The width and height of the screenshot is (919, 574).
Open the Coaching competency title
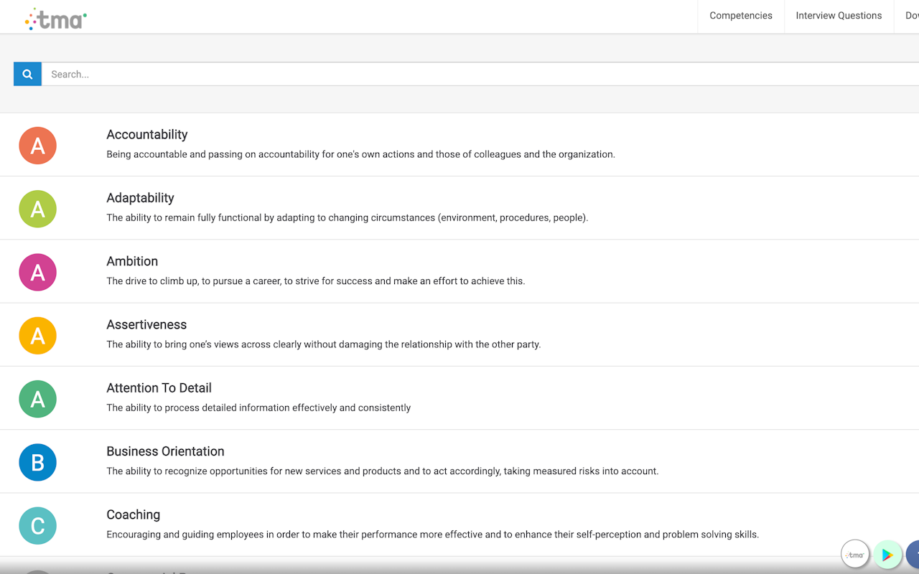point(133,514)
